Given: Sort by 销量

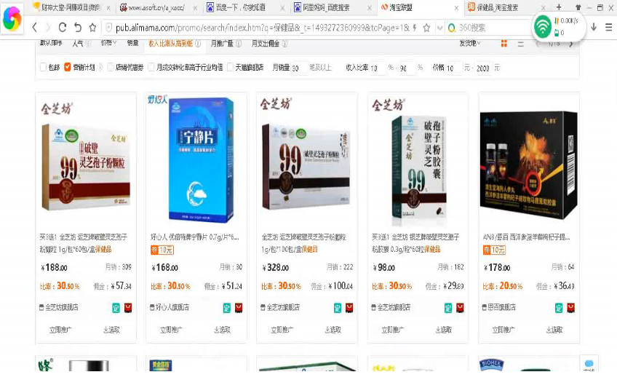Looking at the screenshot, I should point(132,43).
